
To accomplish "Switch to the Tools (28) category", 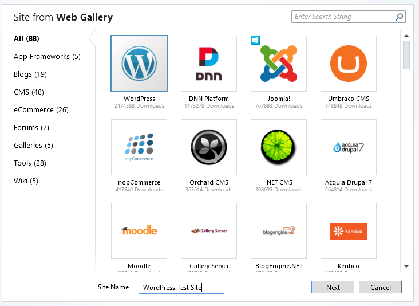I will coord(30,163).
